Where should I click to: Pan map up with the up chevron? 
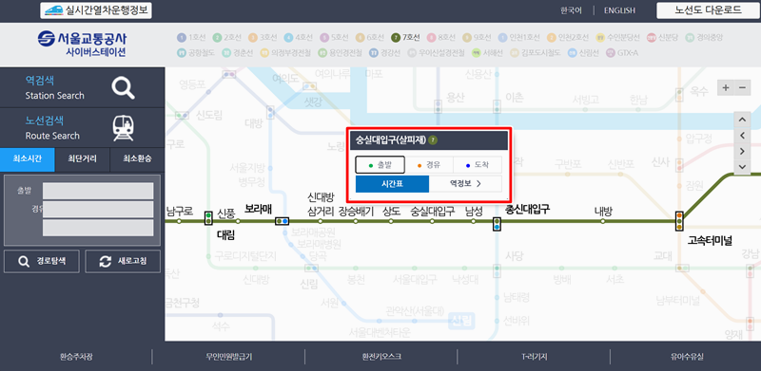(742, 120)
